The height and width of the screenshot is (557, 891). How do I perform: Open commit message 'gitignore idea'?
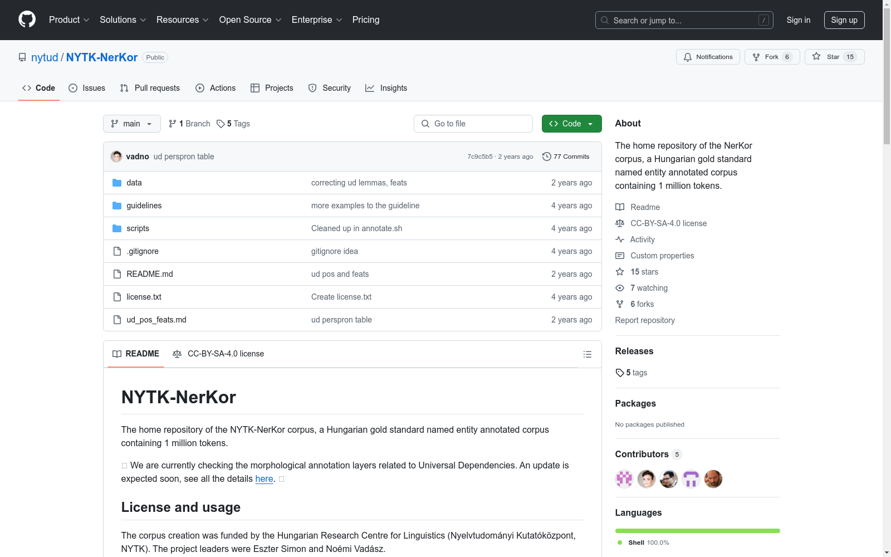pyautogui.click(x=335, y=251)
